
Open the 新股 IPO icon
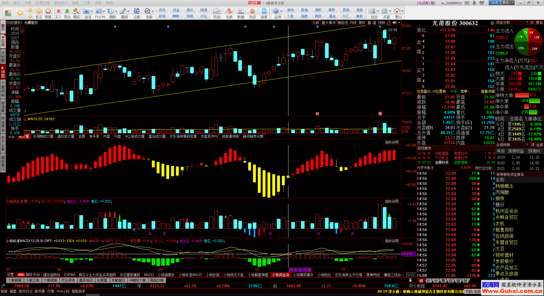[x=264, y=13]
